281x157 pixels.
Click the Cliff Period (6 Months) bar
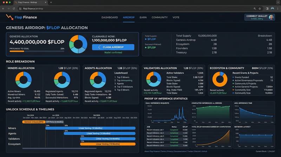(x=55, y=122)
